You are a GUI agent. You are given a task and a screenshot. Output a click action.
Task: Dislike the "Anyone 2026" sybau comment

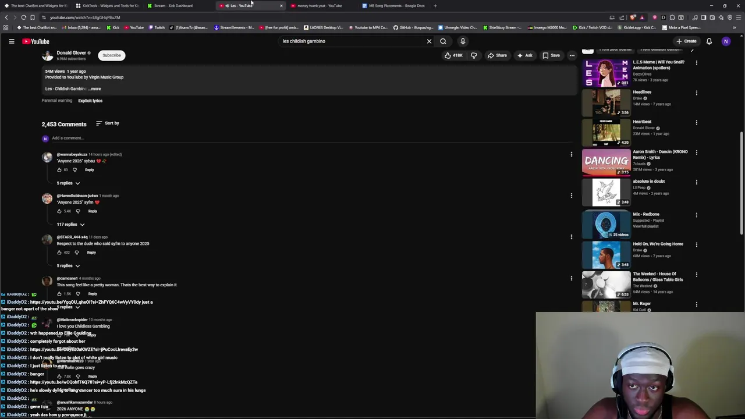click(x=74, y=170)
